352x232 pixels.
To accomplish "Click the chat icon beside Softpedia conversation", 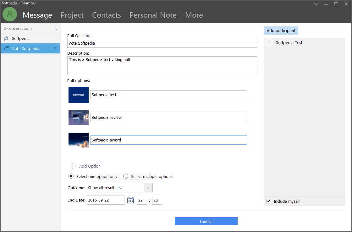I will point(6,39).
